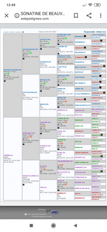This screenshot has height=232, width=107.
Task: Tap the Android back navigation triangle
Action: tap(75, 226)
